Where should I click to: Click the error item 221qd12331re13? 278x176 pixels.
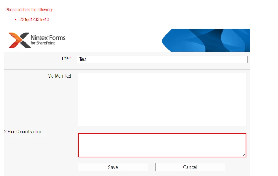click(34, 19)
